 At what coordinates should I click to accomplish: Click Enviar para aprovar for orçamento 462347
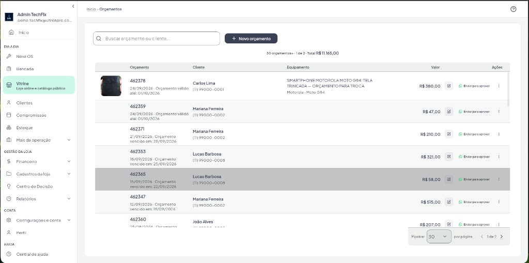474,202
